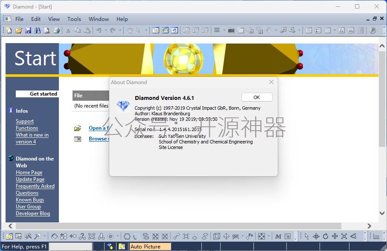The width and height of the screenshot is (387, 251).
Task: Click the round key icon at toolbar end
Action: pyautogui.click(x=372, y=30)
